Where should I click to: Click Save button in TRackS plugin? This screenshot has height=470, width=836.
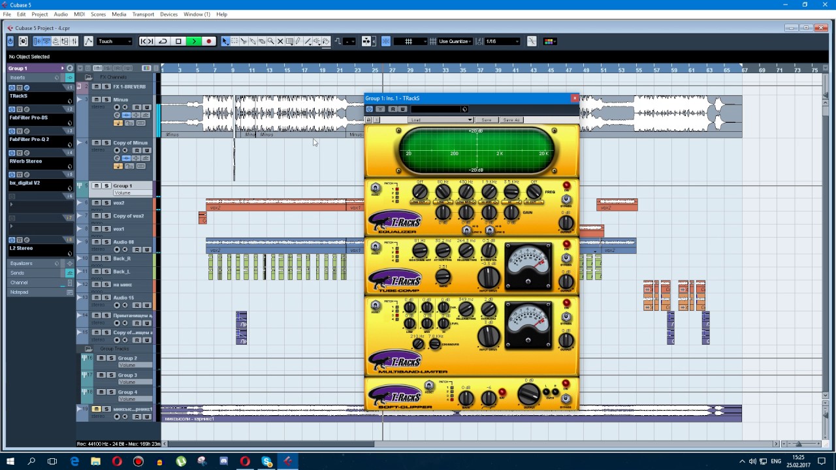tap(487, 120)
